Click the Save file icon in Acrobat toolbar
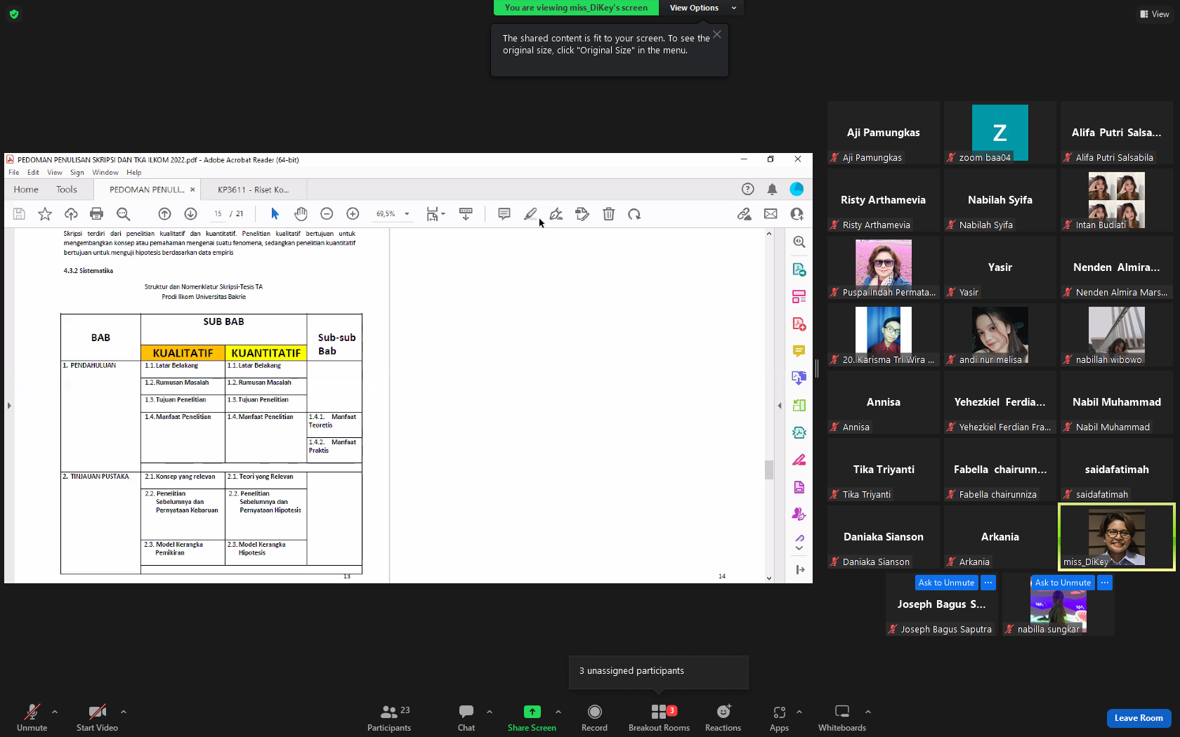Viewport: 1180px width, 737px height. pyautogui.click(x=19, y=214)
